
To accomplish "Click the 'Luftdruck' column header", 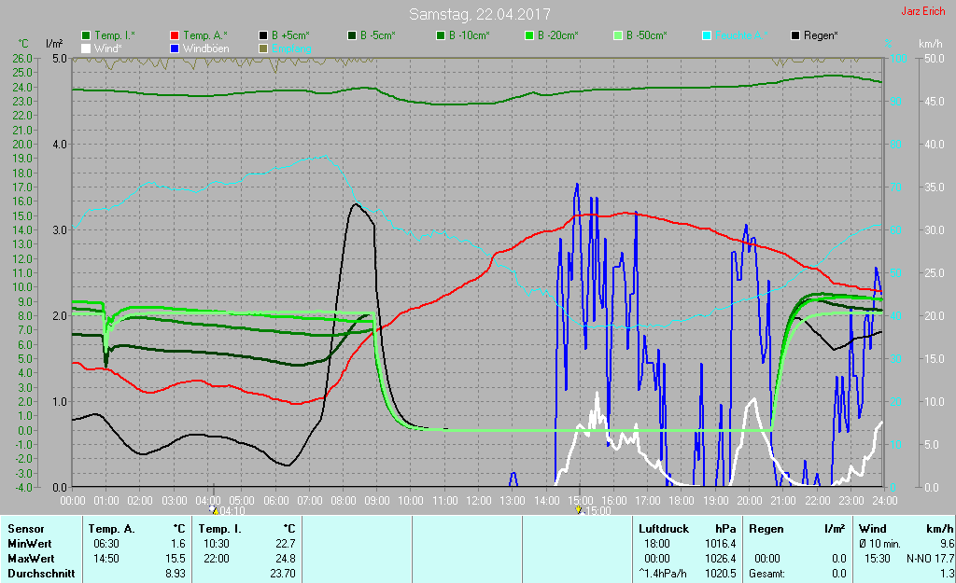I will point(664,529).
